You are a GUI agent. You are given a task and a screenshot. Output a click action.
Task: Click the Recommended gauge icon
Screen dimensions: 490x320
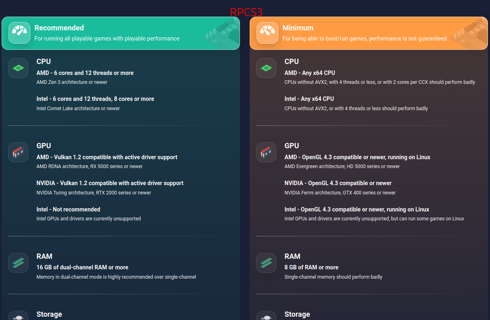(19, 32)
